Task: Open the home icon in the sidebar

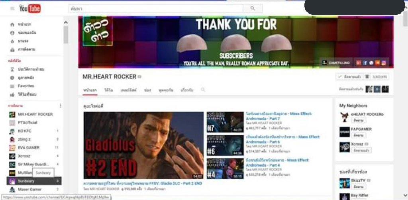Action: [x=12, y=24]
